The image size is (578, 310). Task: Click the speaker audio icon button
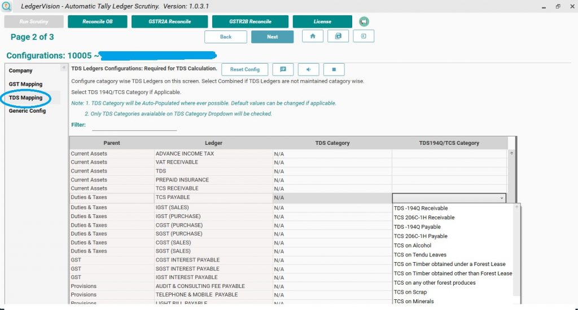click(308, 69)
